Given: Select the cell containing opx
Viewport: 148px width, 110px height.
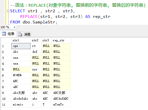Looking at the screenshot, I should [21, 46].
